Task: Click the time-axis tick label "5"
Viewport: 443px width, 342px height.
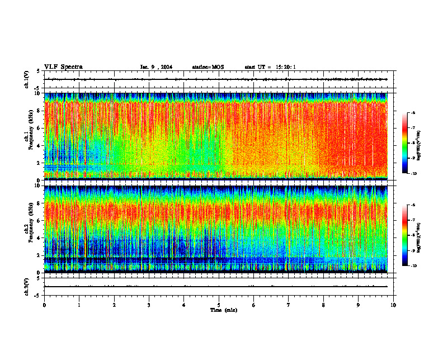Action: (x=219, y=305)
